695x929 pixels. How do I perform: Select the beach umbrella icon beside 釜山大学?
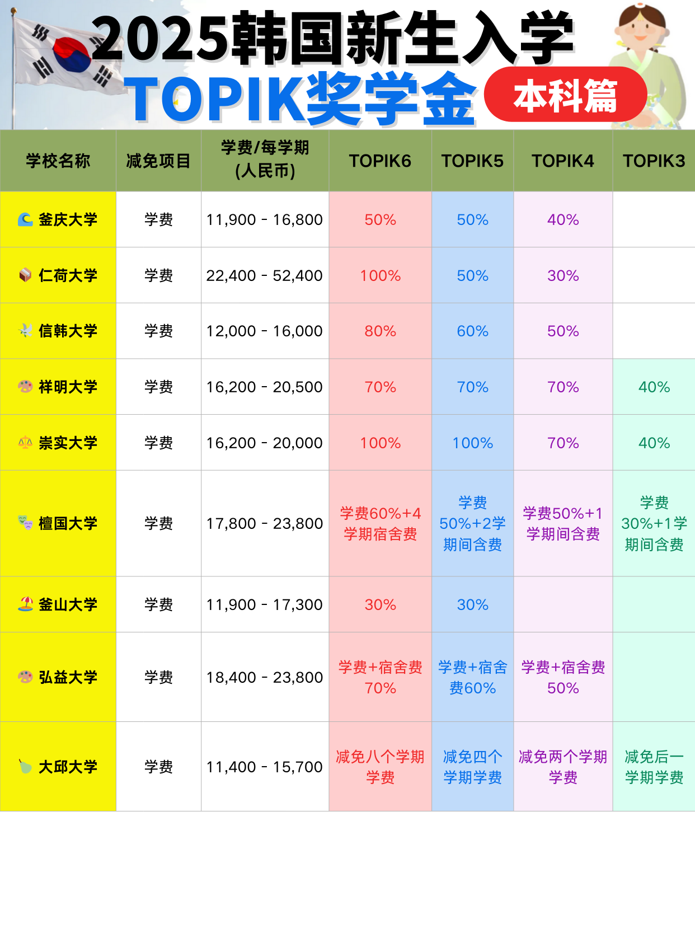(x=25, y=604)
